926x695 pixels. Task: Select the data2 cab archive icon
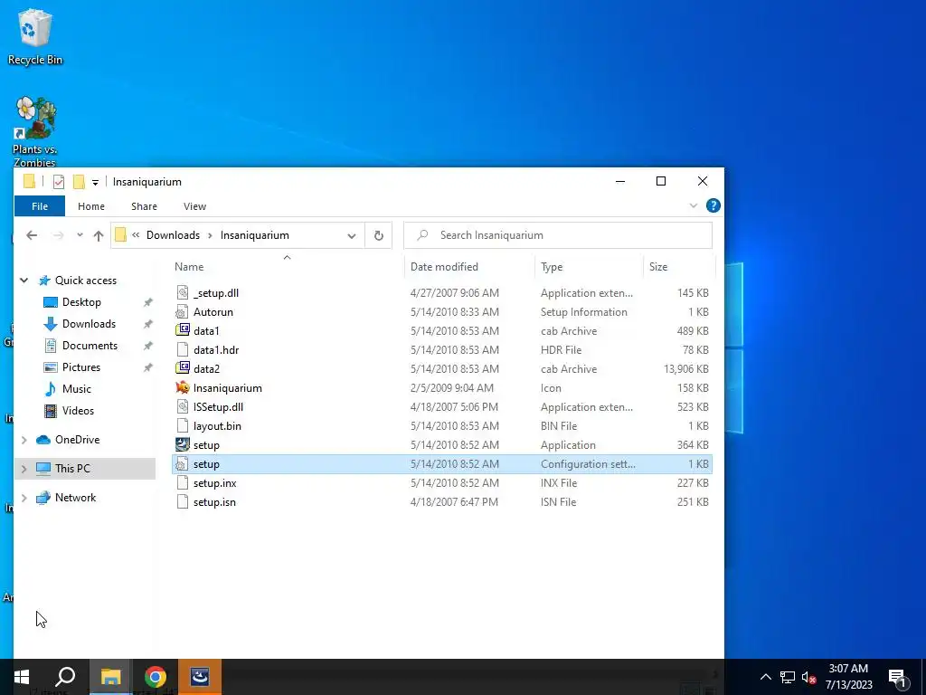(183, 368)
